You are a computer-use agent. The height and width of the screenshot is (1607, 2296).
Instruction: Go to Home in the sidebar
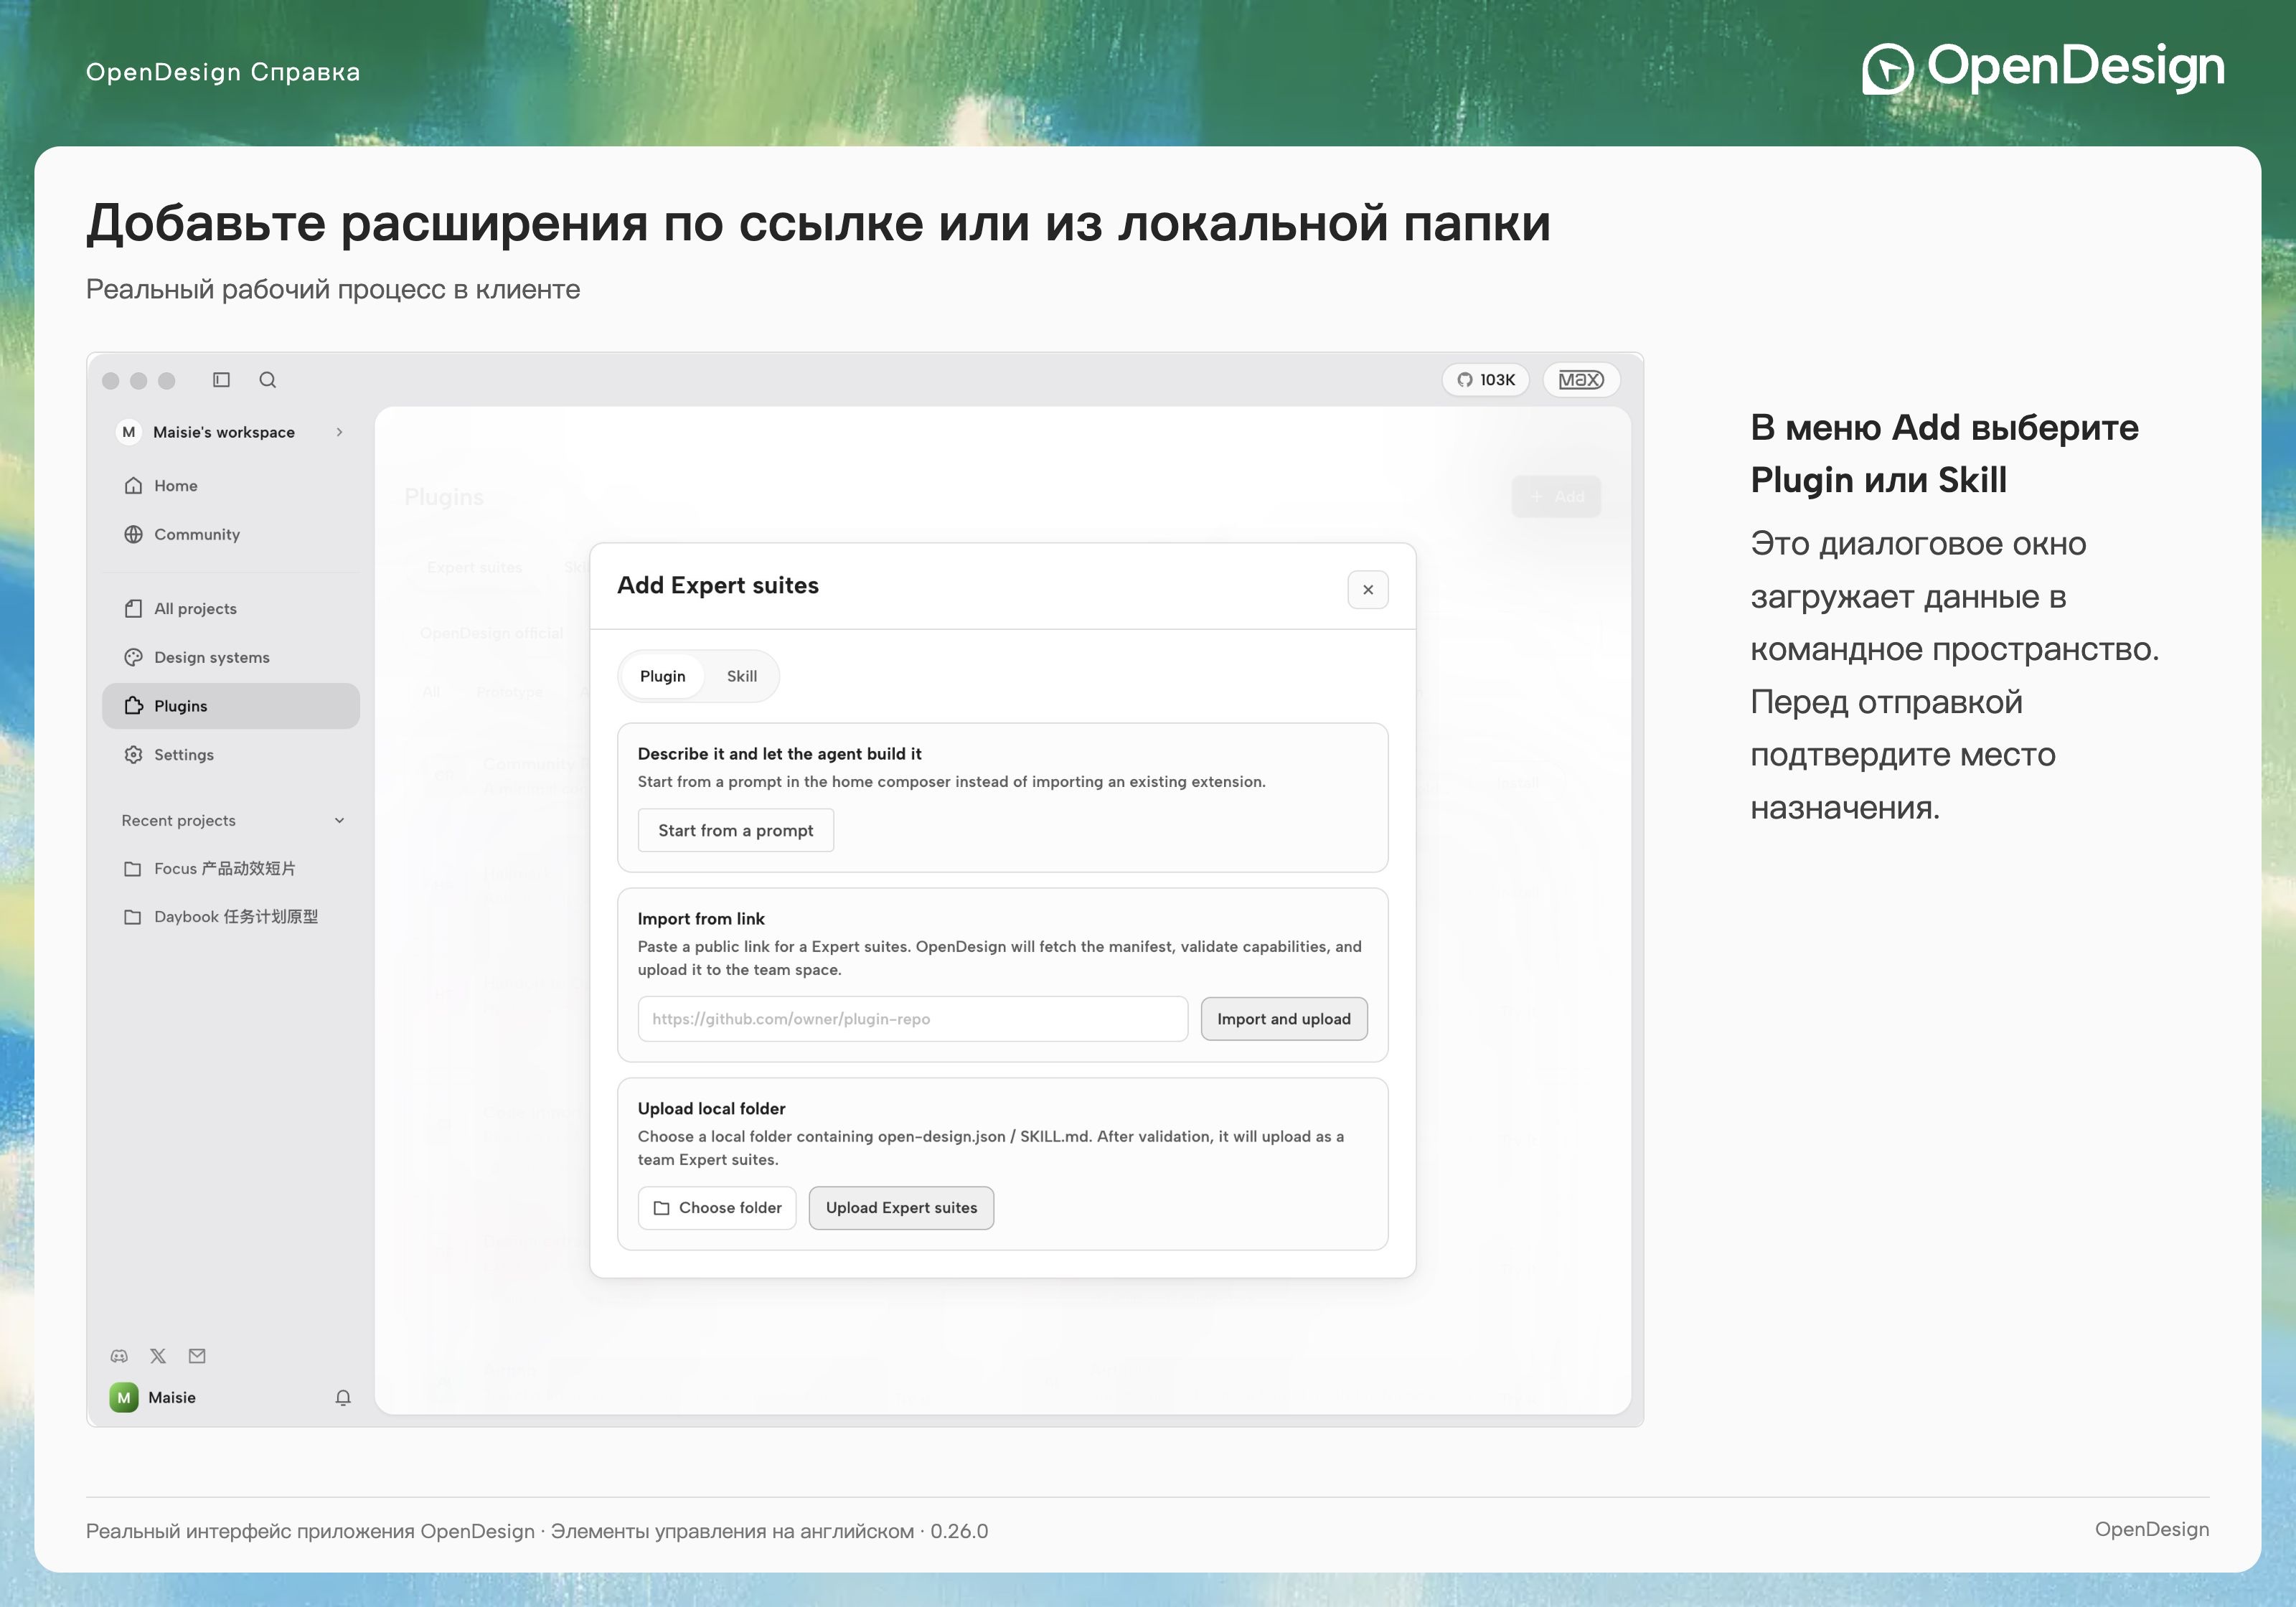click(x=231, y=486)
